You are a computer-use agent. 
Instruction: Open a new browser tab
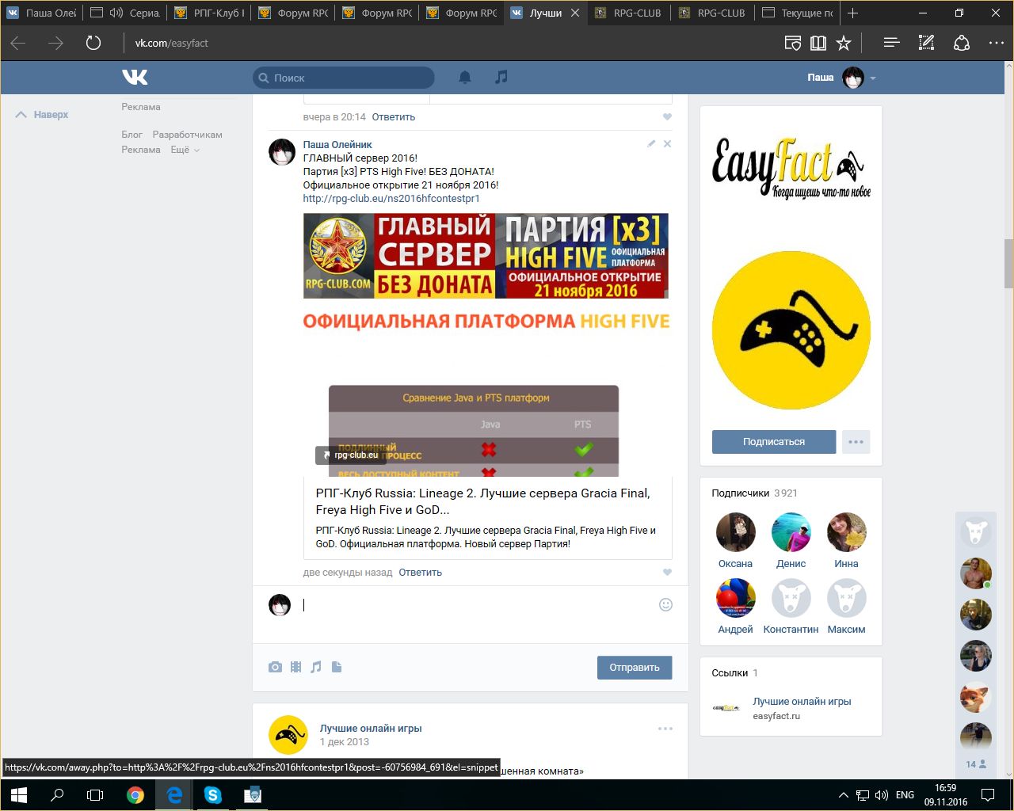(x=852, y=13)
